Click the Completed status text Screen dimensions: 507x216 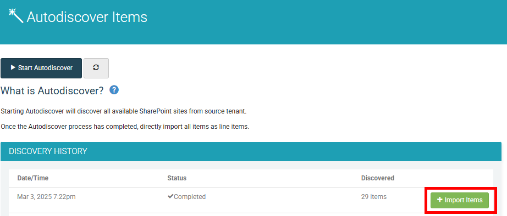190,197
